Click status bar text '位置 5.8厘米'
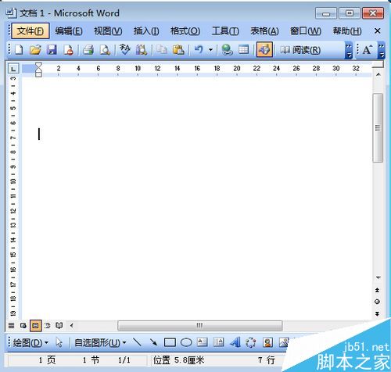This screenshot has height=372, width=391. click(x=178, y=360)
